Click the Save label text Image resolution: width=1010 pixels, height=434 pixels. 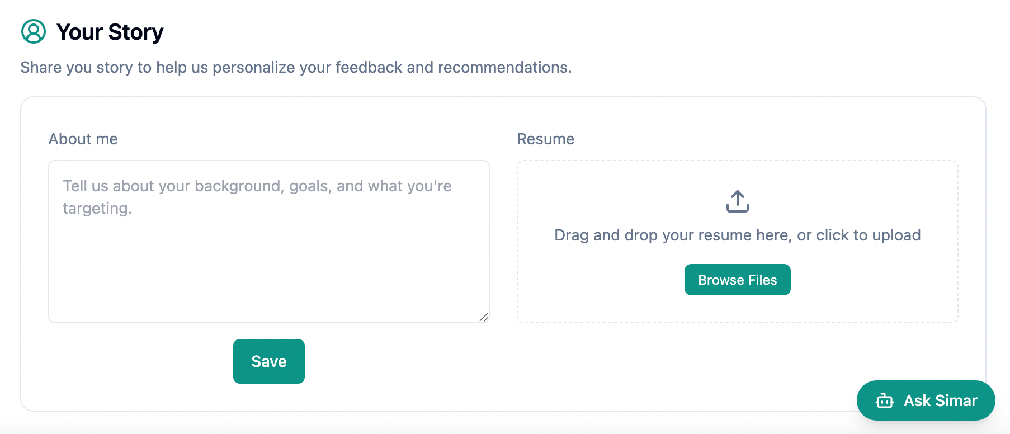(x=268, y=362)
